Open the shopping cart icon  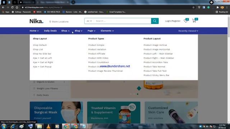coord(194,21)
